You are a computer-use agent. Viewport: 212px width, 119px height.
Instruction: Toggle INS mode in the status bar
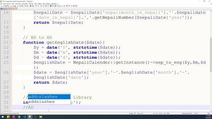point(209,113)
